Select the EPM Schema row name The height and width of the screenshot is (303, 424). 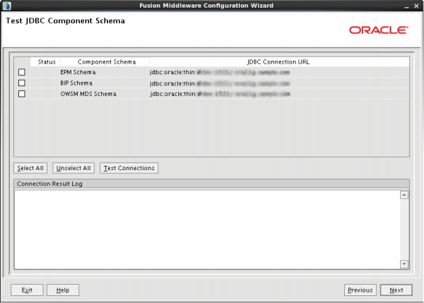tap(78, 72)
